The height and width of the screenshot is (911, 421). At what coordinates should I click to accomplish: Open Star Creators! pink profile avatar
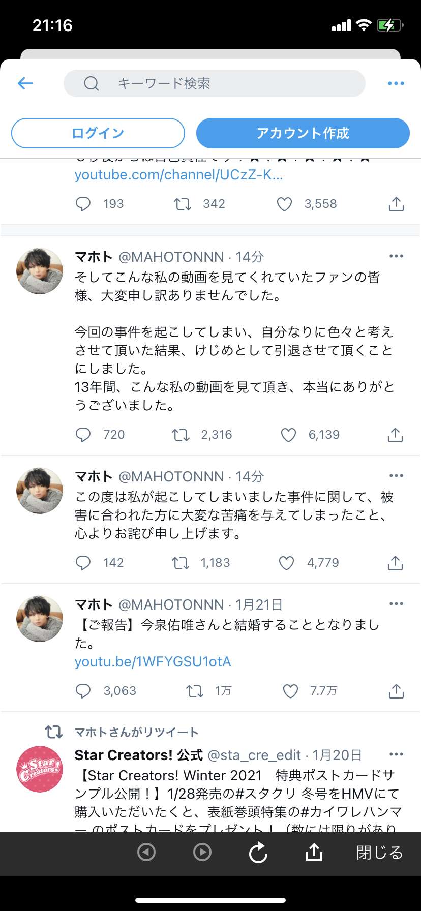[x=40, y=769]
